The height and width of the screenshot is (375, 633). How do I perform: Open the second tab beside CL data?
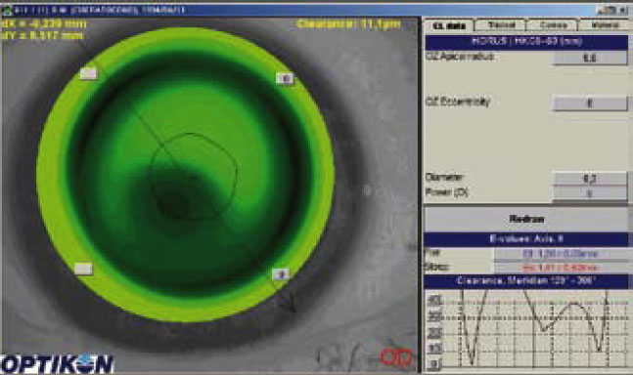coord(501,25)
